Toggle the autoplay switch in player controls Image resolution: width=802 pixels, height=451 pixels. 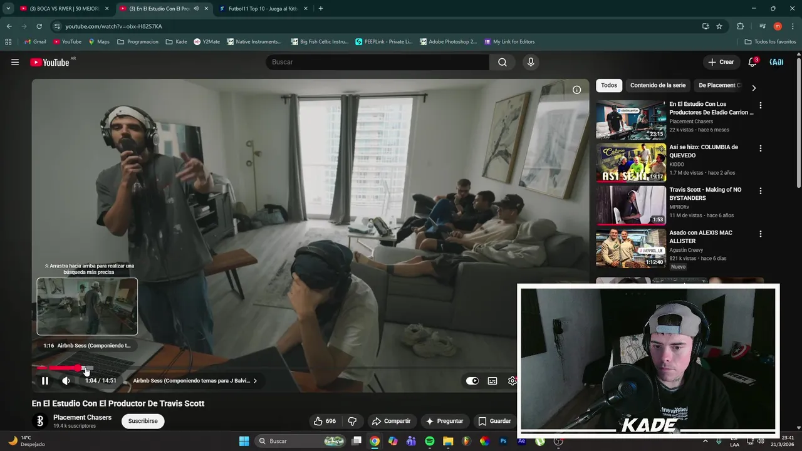point(472,381)
